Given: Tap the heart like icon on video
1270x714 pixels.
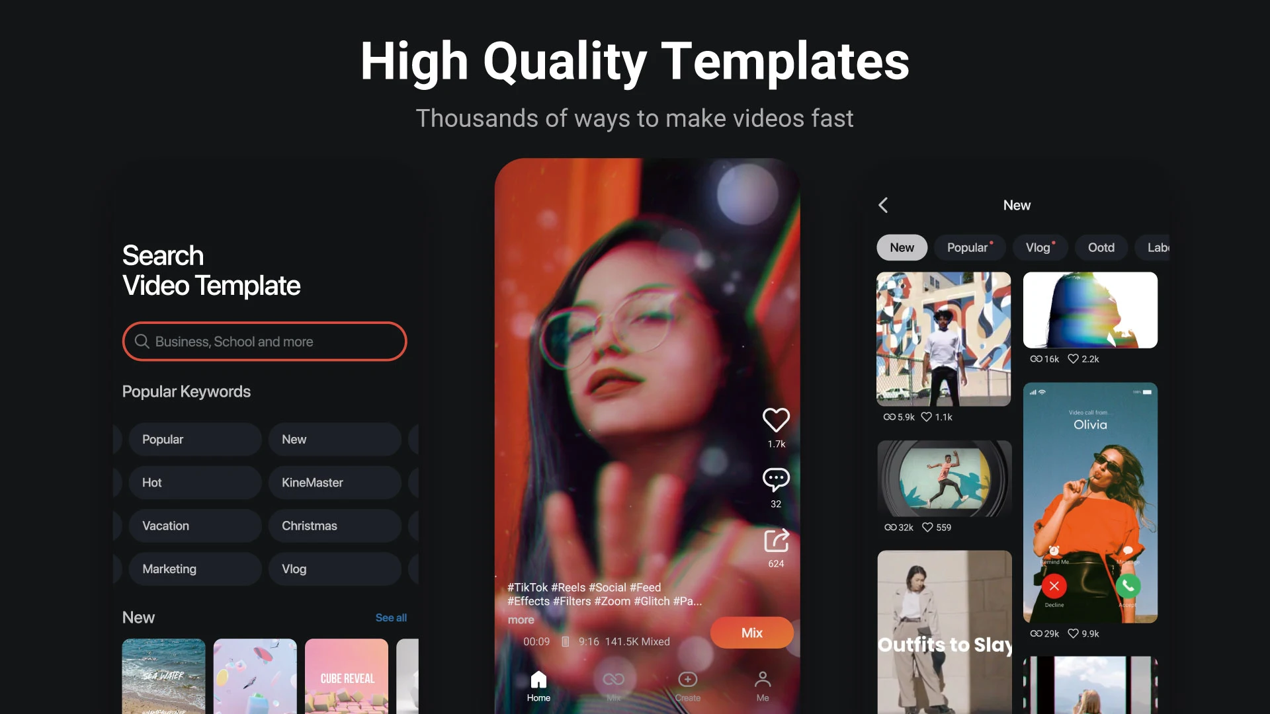Looking at the screenshot, I should click(x=776, y=420).
